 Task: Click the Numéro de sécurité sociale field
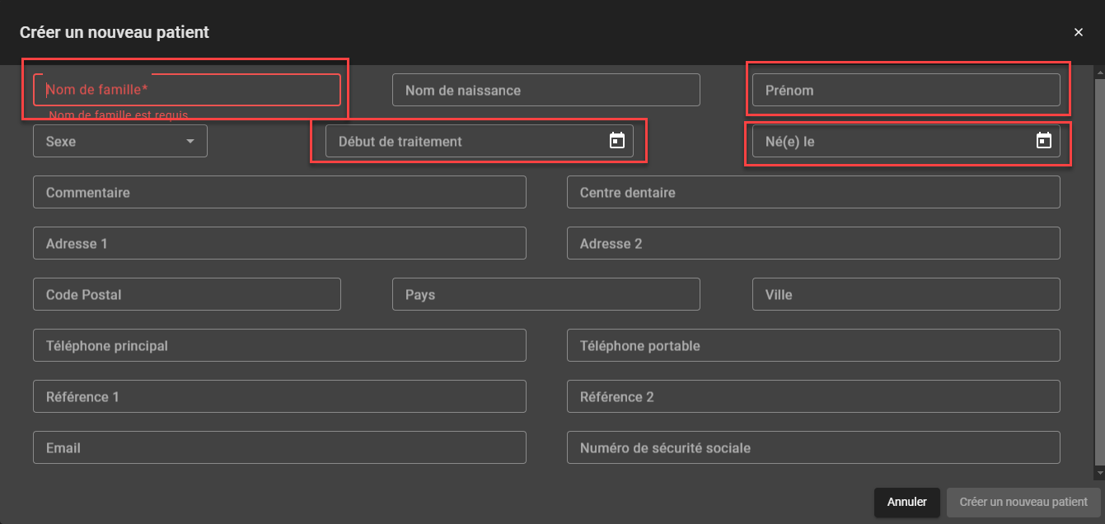pyautogui.click(x=812, y=447)
